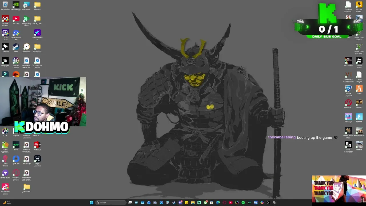This screenshot has width=366, height=206.
Task: Launch the Hulu desktop shortcut
Action: point(16,146)
